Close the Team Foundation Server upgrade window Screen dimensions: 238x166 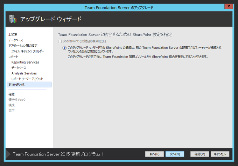click(x=229, y=6)
